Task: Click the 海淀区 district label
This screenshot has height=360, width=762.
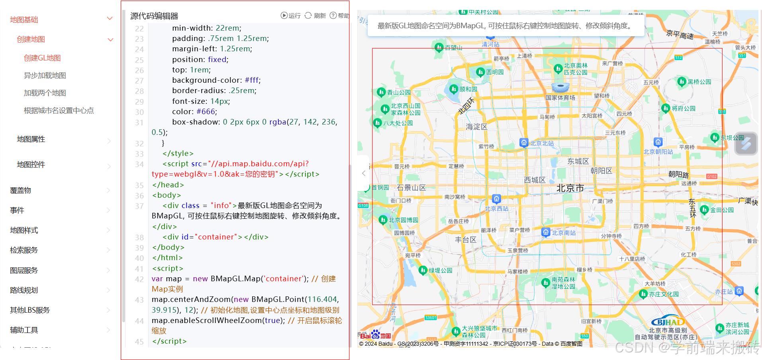Action: coord(476,127)
